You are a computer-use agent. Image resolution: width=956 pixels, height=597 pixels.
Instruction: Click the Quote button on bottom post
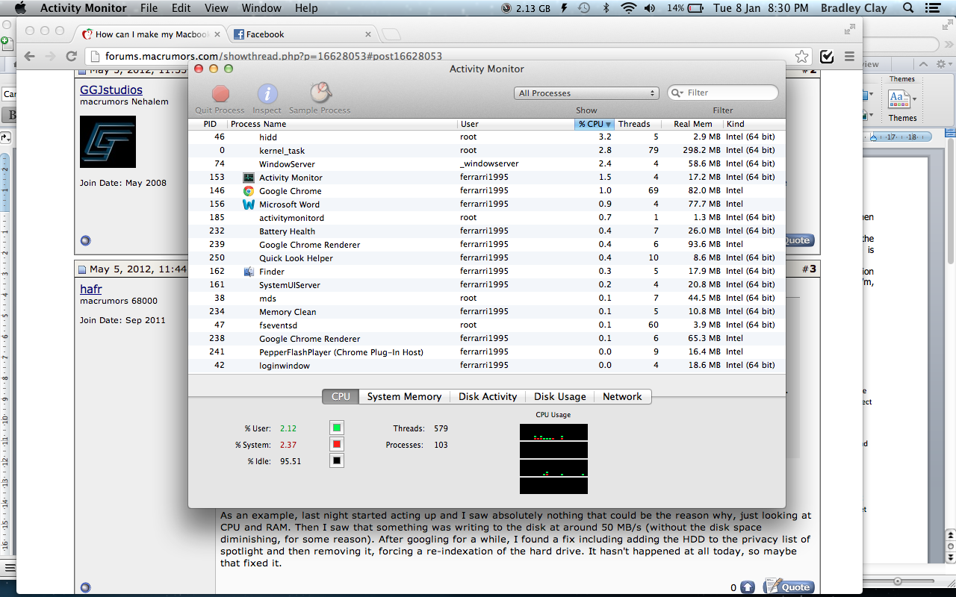point(789,587)
